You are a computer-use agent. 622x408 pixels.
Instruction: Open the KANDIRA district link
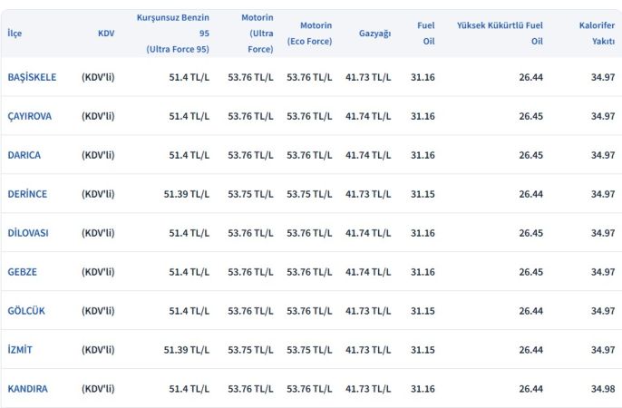click(x=27, y=389)
